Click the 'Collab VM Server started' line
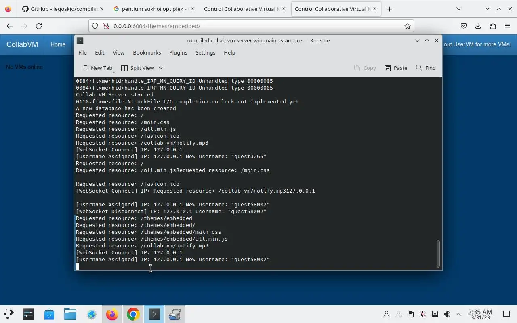The image size is (517, 323). pyautogui.click(x=115, y=94)
